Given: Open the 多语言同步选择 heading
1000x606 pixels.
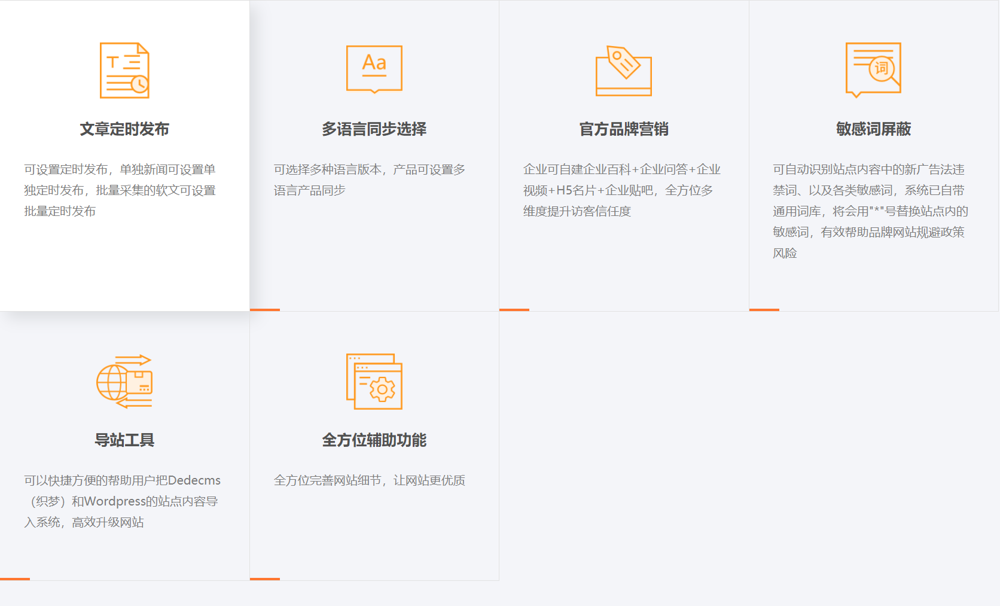Looking at the screenshot, I should pos(374,129).
